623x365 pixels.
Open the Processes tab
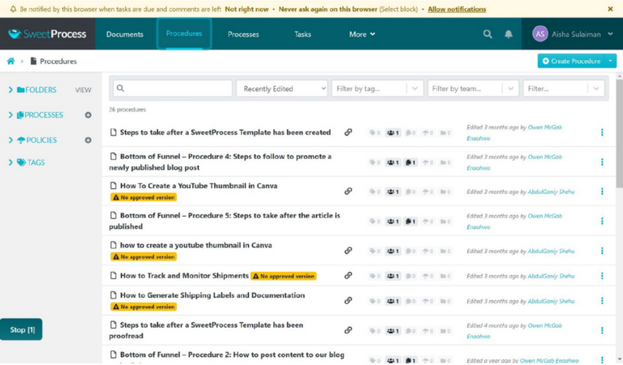[x=243, y=34]
